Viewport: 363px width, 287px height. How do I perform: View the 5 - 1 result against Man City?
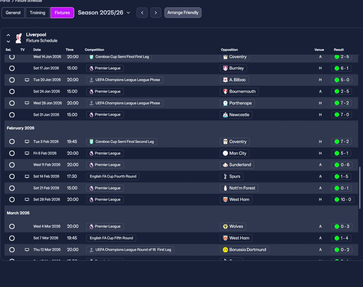[341, 153]
